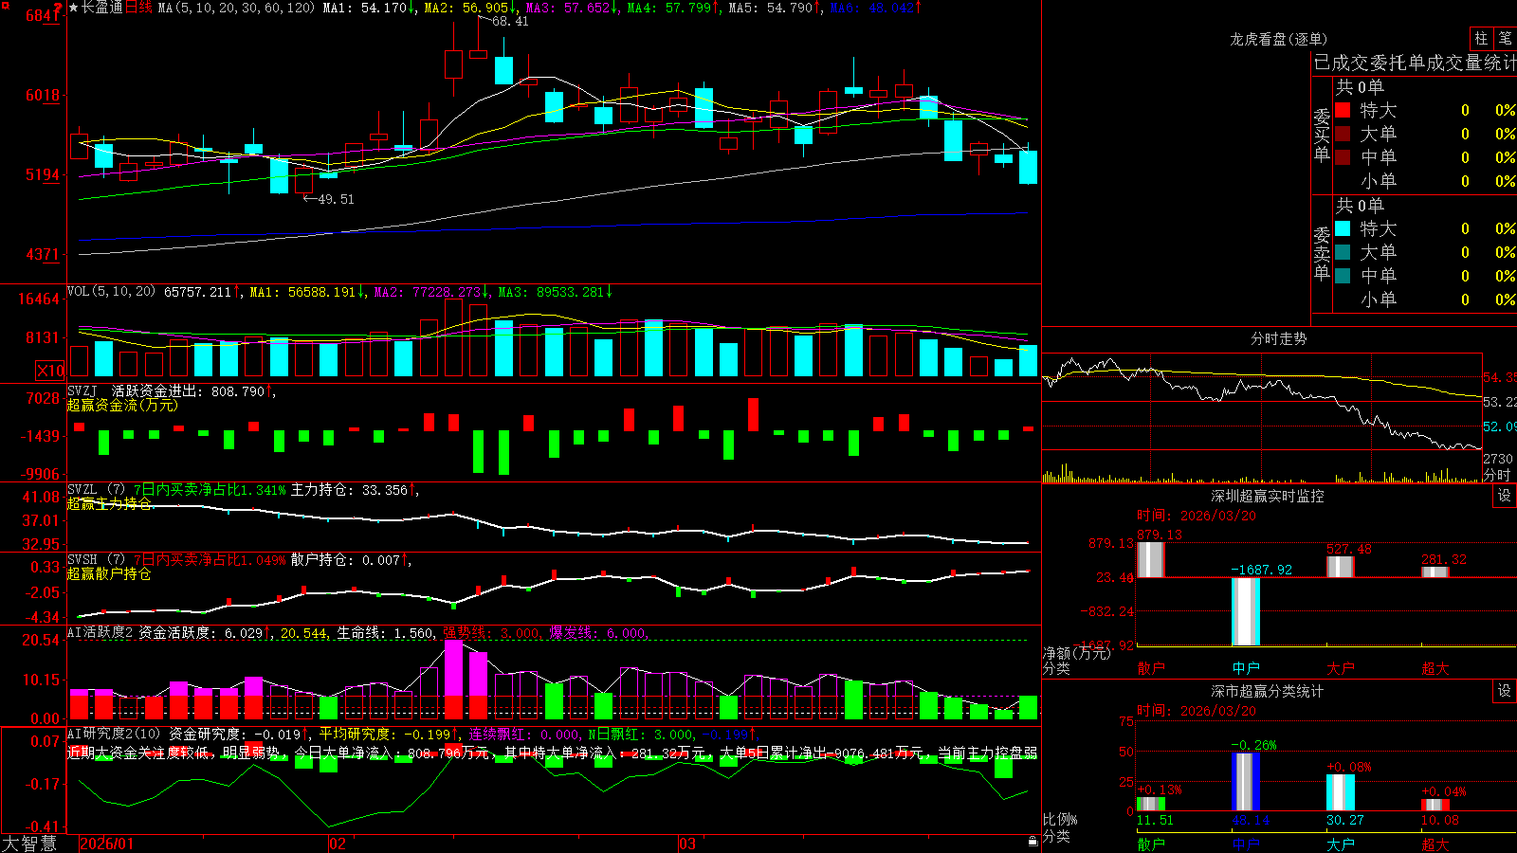Click the 2026/01 date marker on timeline
Screen dimensions: 1517x853
(107, 844)
